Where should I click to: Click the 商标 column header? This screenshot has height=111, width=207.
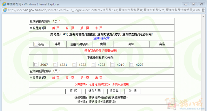click(131, 44)
